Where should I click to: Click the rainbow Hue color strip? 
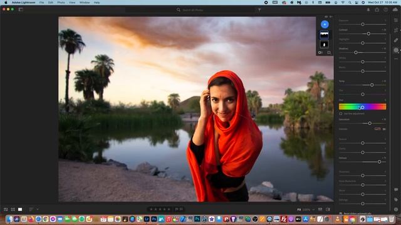[x=362, y=107]
